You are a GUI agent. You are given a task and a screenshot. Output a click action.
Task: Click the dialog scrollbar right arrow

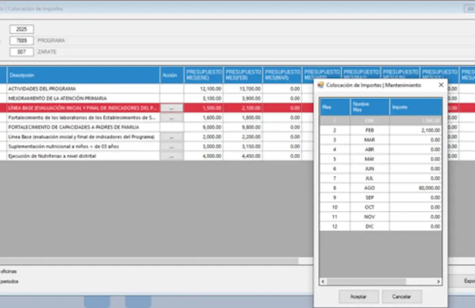coord(439,281)
